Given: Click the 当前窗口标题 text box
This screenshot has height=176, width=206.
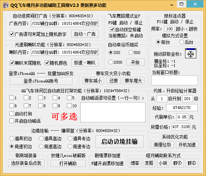Looking at the screenshot, I should click(x=175, y=80).
